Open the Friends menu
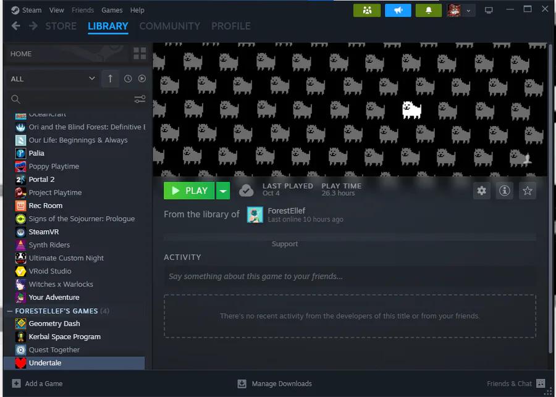This screenshot has height=397, width=556. (x=83, y=10)
